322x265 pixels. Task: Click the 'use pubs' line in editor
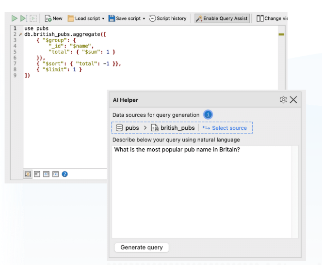coord(36,28)
